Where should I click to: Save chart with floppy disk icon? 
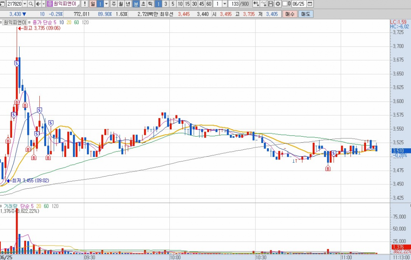pyautogui.click(x=271, y=4)
